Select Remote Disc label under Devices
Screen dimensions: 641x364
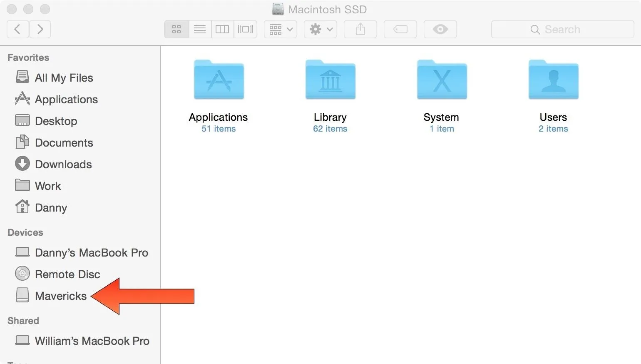pyautogui.click(x=67, y=274)
